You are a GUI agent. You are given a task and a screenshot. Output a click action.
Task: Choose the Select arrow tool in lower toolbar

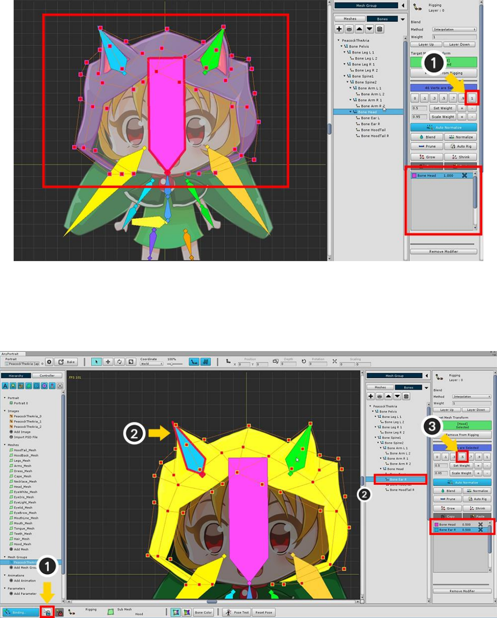tap(96, 362)
